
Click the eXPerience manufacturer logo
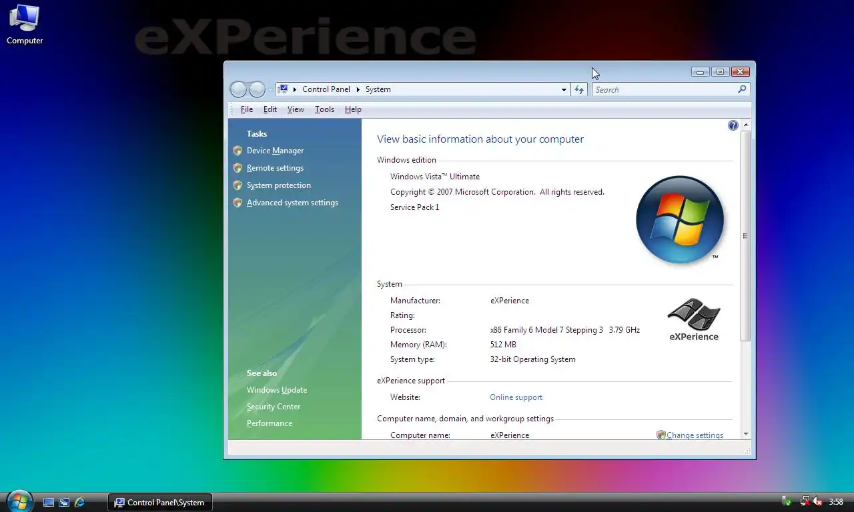694,319
